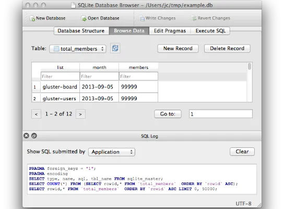Switch to the Database Structure tab
Viewport: 284px width, 209px height.
pyautogui.click(x=81, y=31)
